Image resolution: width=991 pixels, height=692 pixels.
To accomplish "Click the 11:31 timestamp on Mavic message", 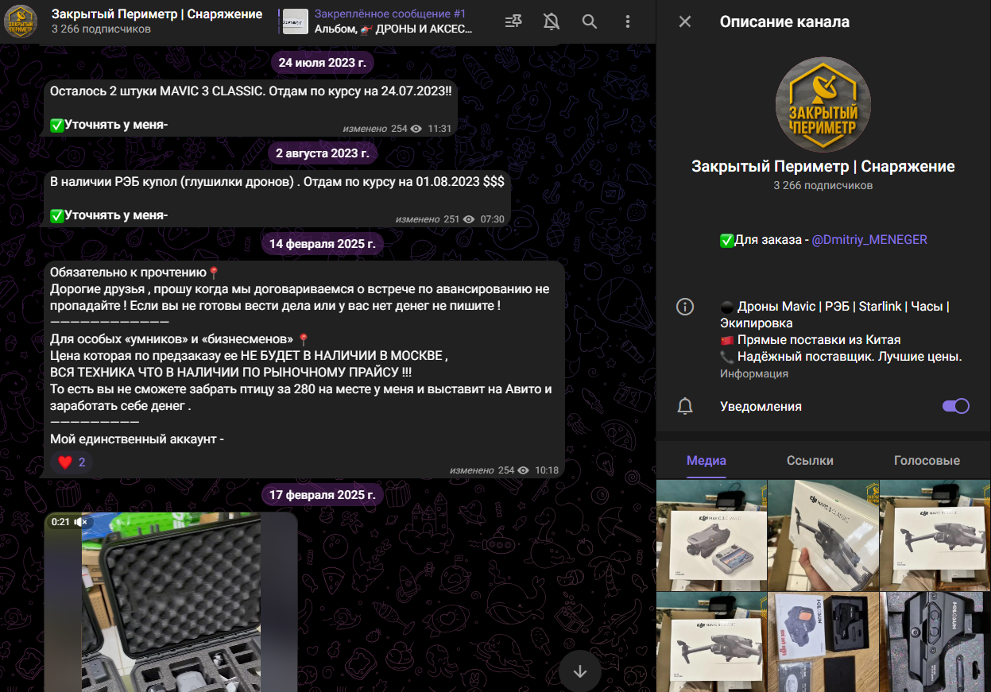I will 439,129.
